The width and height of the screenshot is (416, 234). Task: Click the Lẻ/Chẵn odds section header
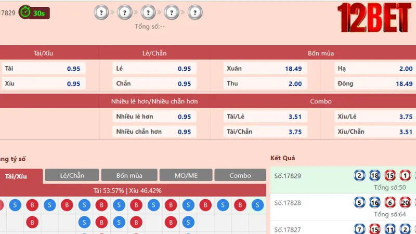click(154, 53)
